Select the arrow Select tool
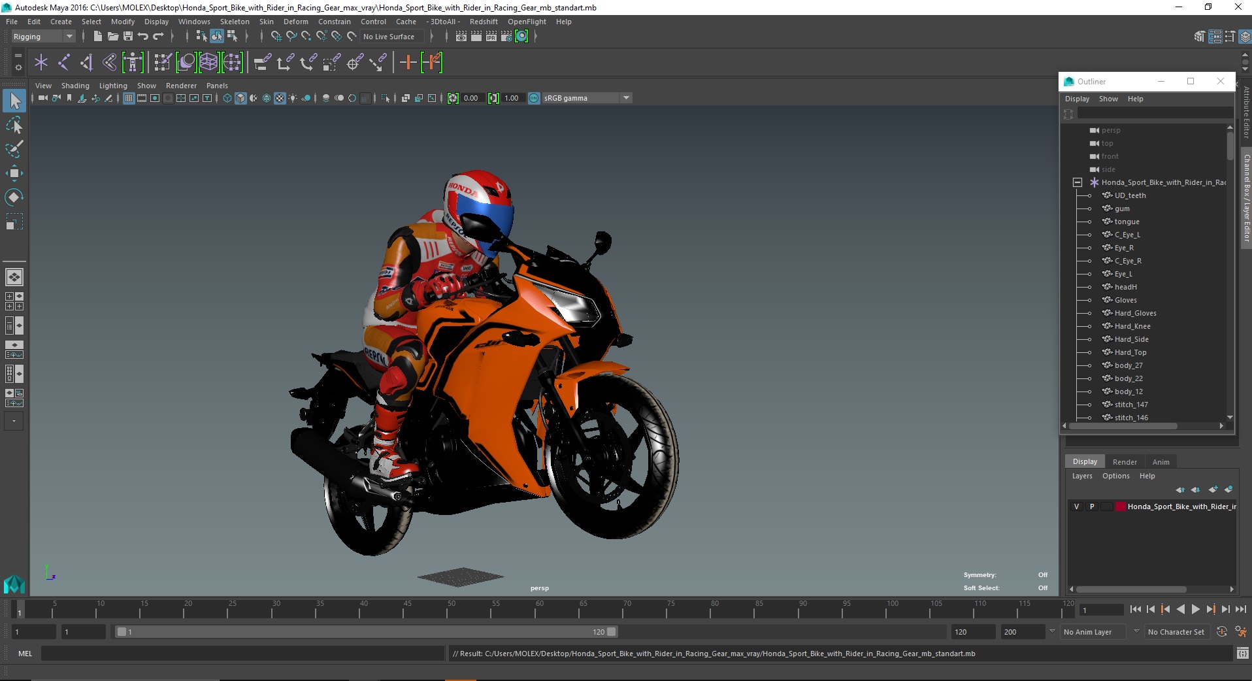This screenshot has width=1252, height=681. point(14,101)
